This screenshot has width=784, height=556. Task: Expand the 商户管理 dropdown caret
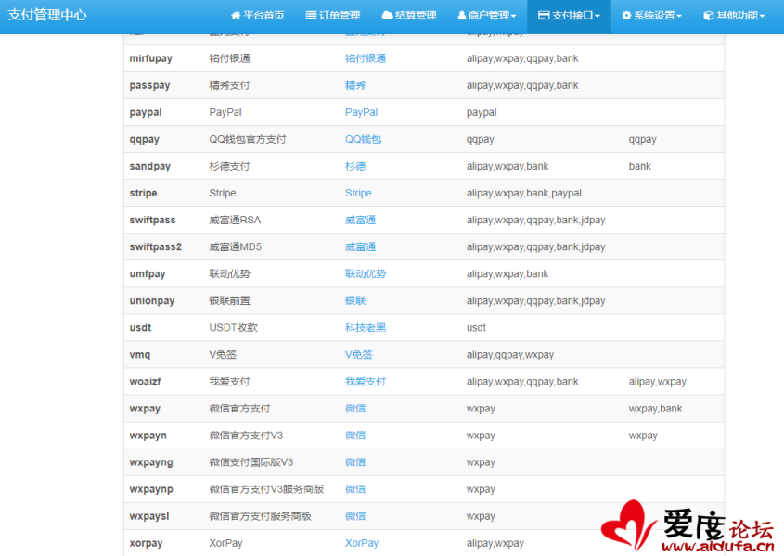click(513, 17)
